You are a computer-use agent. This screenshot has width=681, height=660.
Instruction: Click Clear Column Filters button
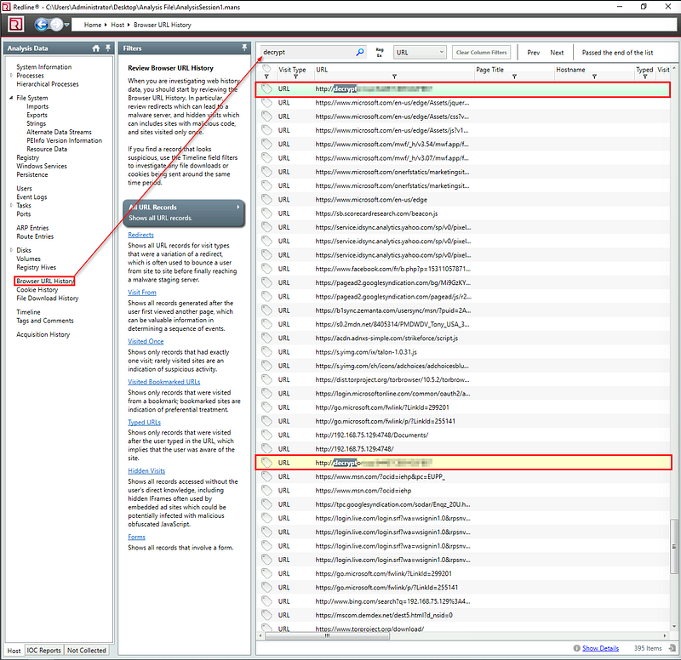[x=481, y=52]
